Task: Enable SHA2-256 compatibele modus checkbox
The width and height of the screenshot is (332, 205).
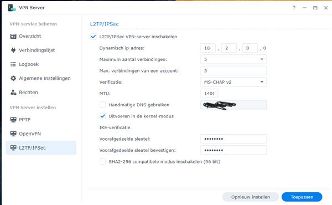Action: click(x=103, y=162)
